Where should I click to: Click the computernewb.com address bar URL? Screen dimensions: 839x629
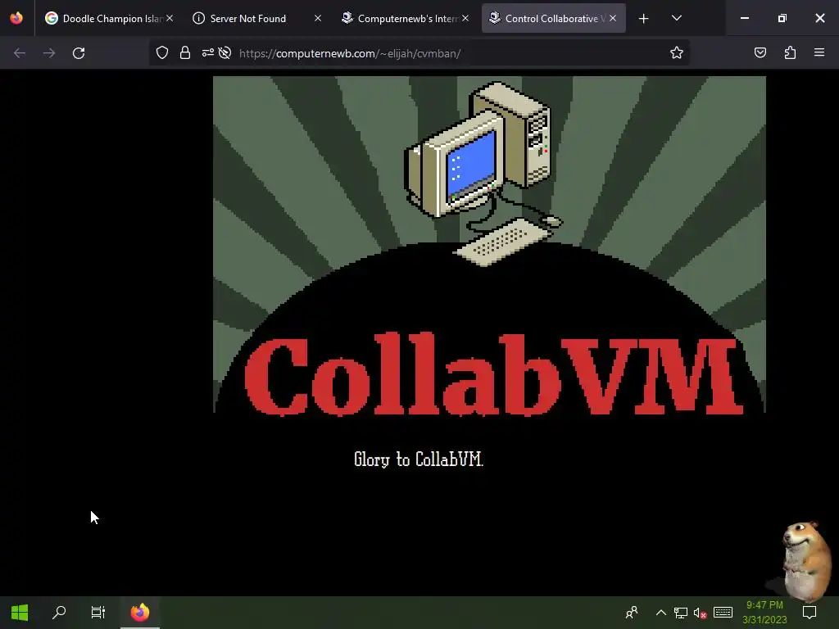pyautogui.click(x=350, y=53)
